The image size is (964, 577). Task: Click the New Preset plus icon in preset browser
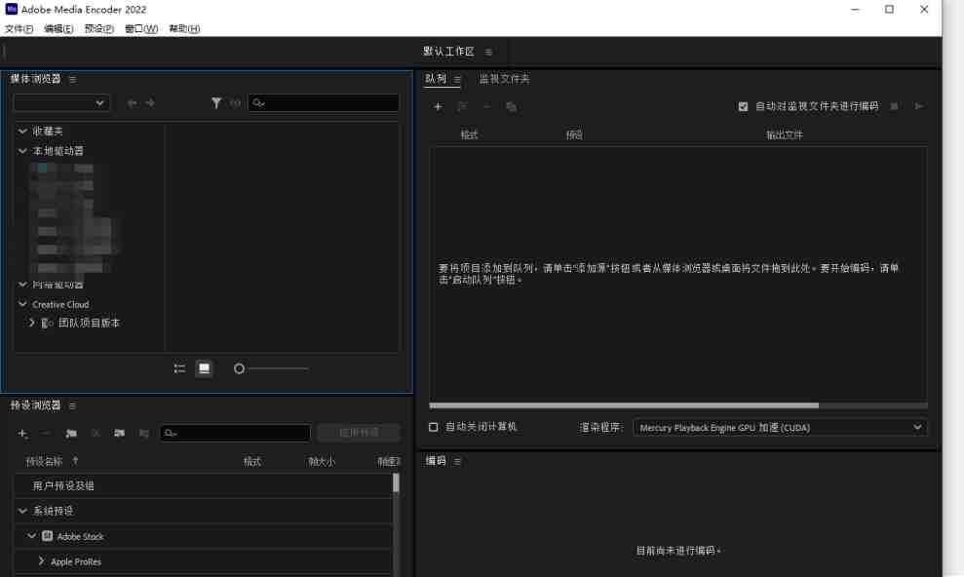coord(21,433)
